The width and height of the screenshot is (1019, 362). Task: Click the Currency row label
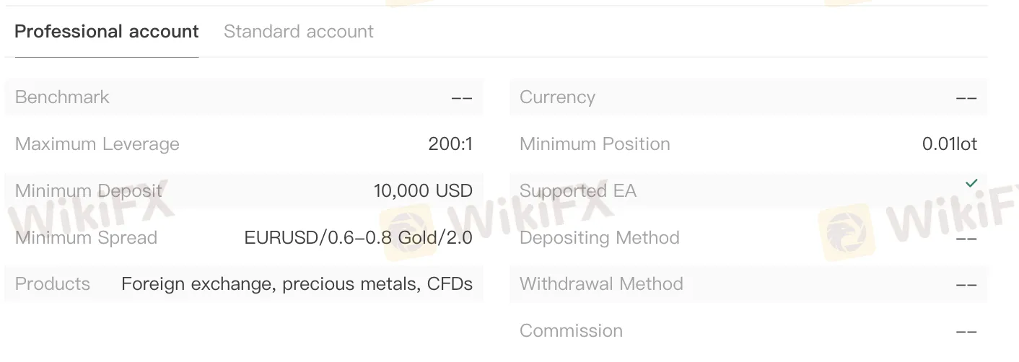coord(557,97)
